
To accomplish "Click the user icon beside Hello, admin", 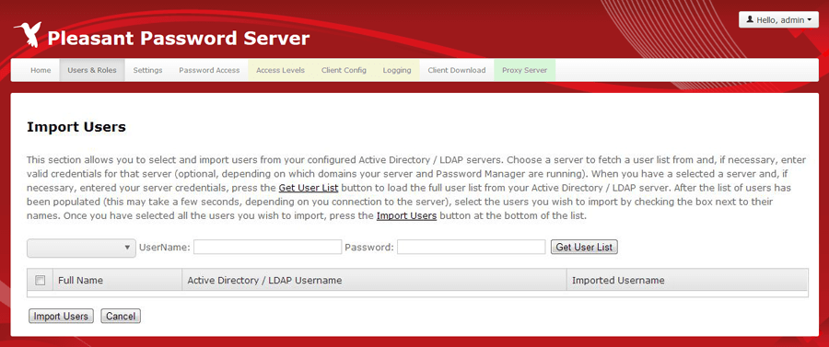I will (750, 20).
